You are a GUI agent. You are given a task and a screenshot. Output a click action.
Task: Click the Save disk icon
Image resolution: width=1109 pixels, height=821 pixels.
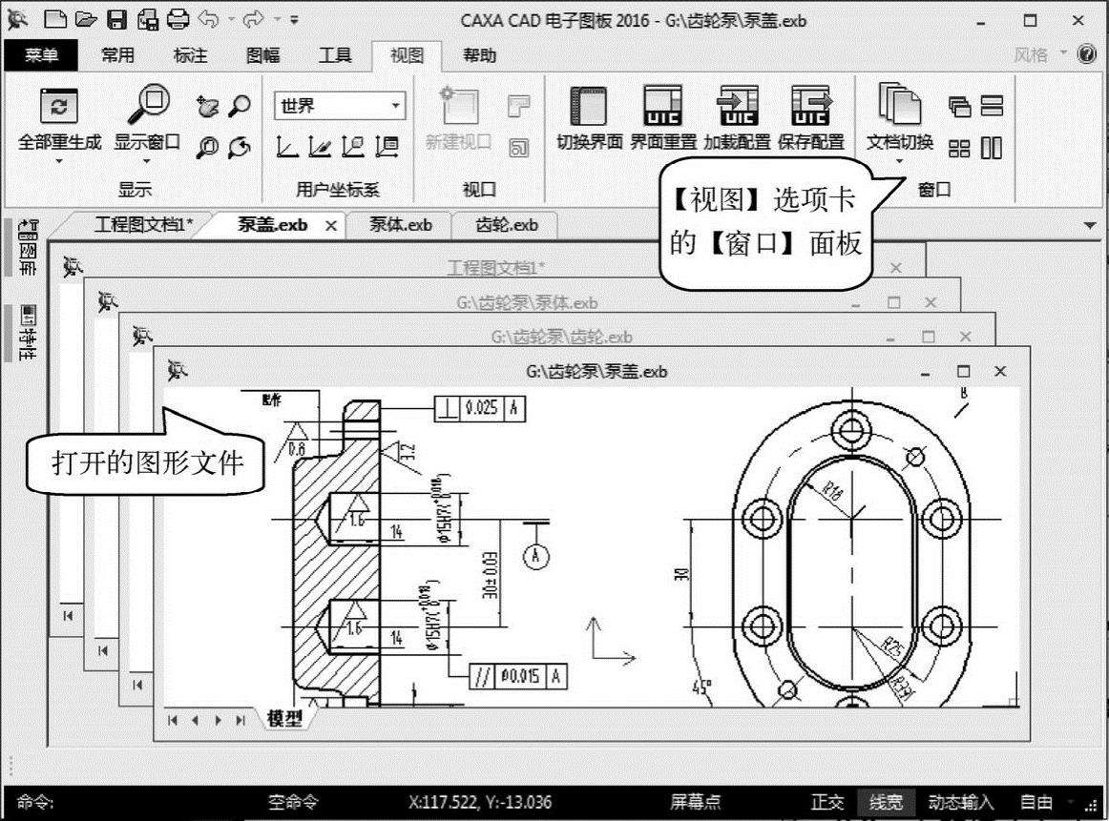click(x=116, y=19)
